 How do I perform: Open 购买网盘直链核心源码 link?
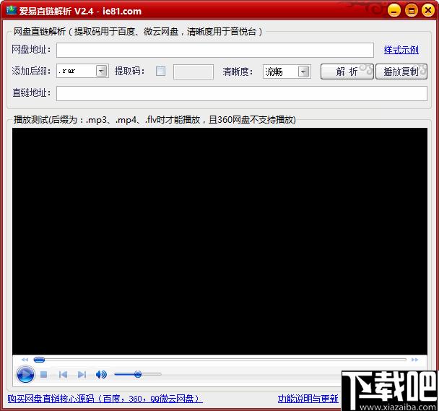coord(105,399)
